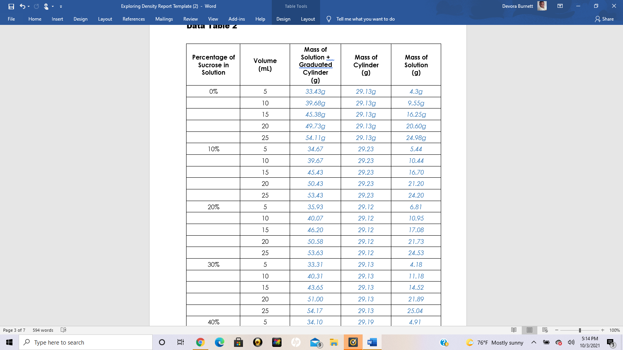623x350 pixels.
Task: Click the taskbar search box
Action: (x=86, y=342)
